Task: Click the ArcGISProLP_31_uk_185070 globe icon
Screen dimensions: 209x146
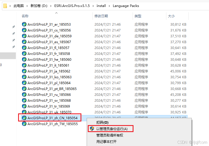Action: point(24,112)
